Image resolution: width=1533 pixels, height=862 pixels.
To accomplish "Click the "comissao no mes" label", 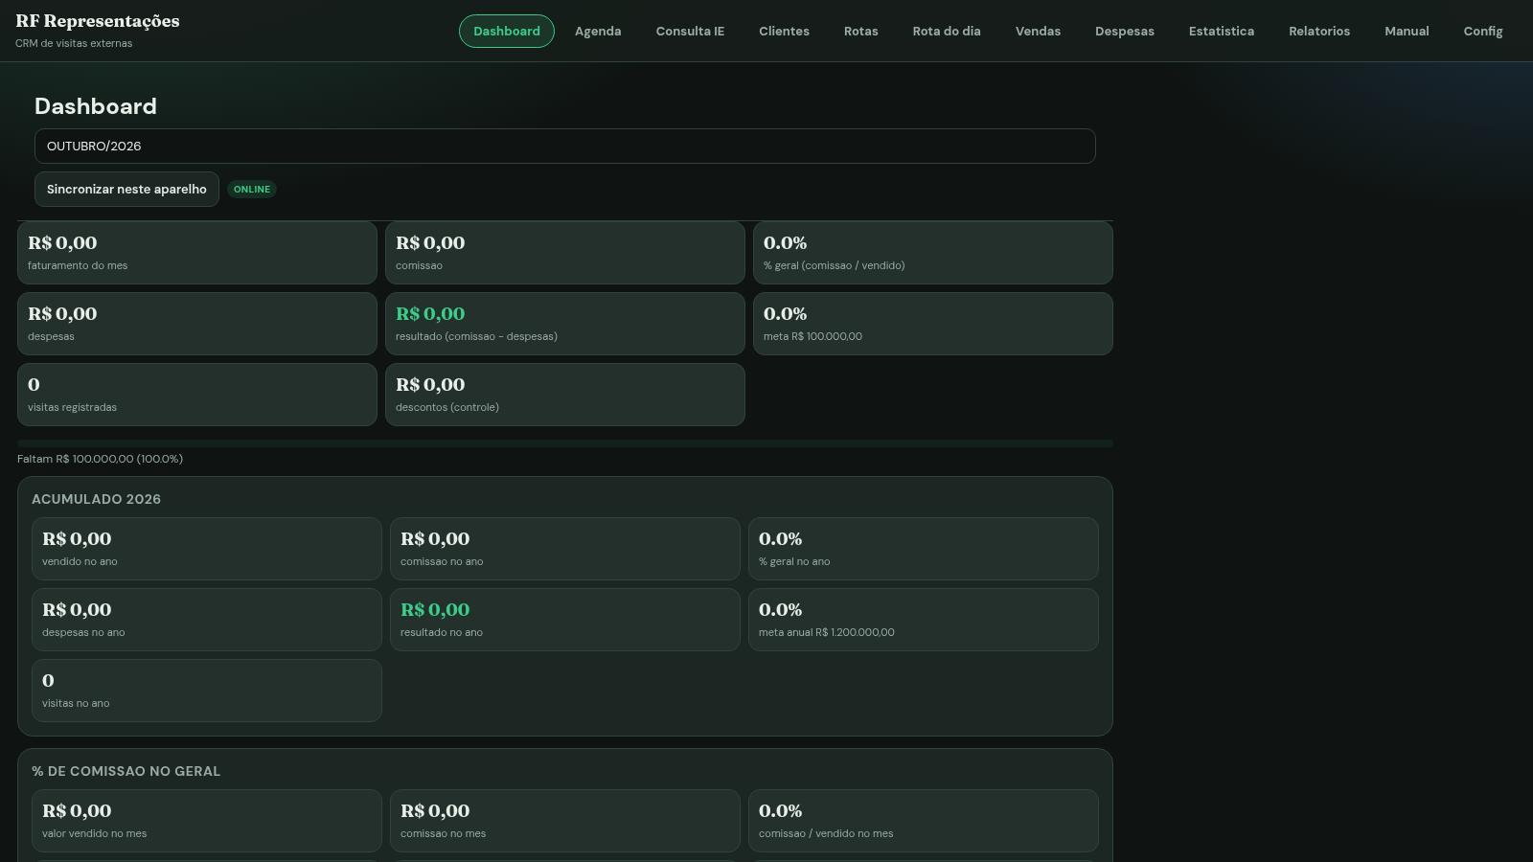I will 443,834.
